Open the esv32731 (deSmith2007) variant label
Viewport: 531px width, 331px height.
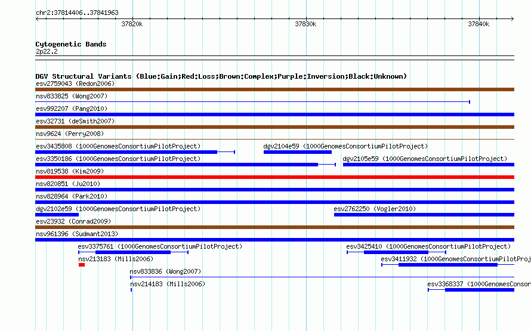[x=75, y=121]
